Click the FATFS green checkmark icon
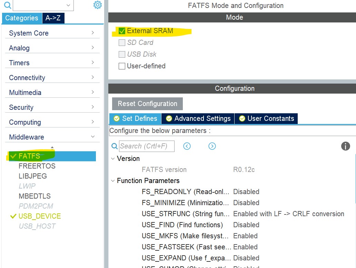 (x=13, y=156)
